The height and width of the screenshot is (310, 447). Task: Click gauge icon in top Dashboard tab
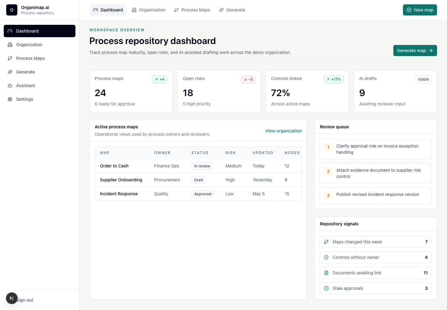click(96, 10)
